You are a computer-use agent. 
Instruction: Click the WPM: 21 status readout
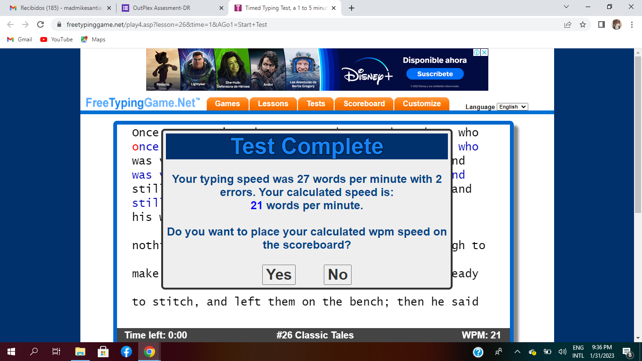[481, 335]
